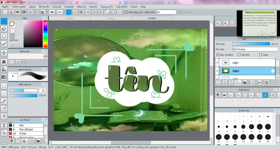
Task: Hide the Lớp3 layer visibility
Action: pos(217,62)
